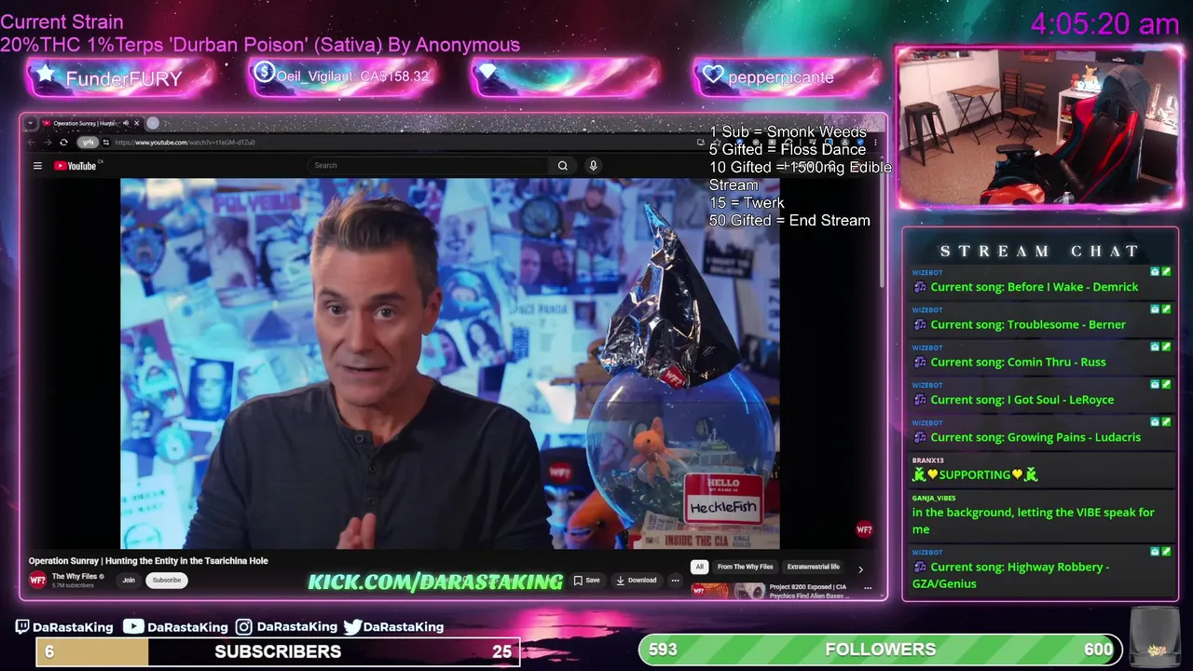The width and height of the screenshot is (1193, 671).
Task: Click the page scrollbar in the browser
Action: 884,233
